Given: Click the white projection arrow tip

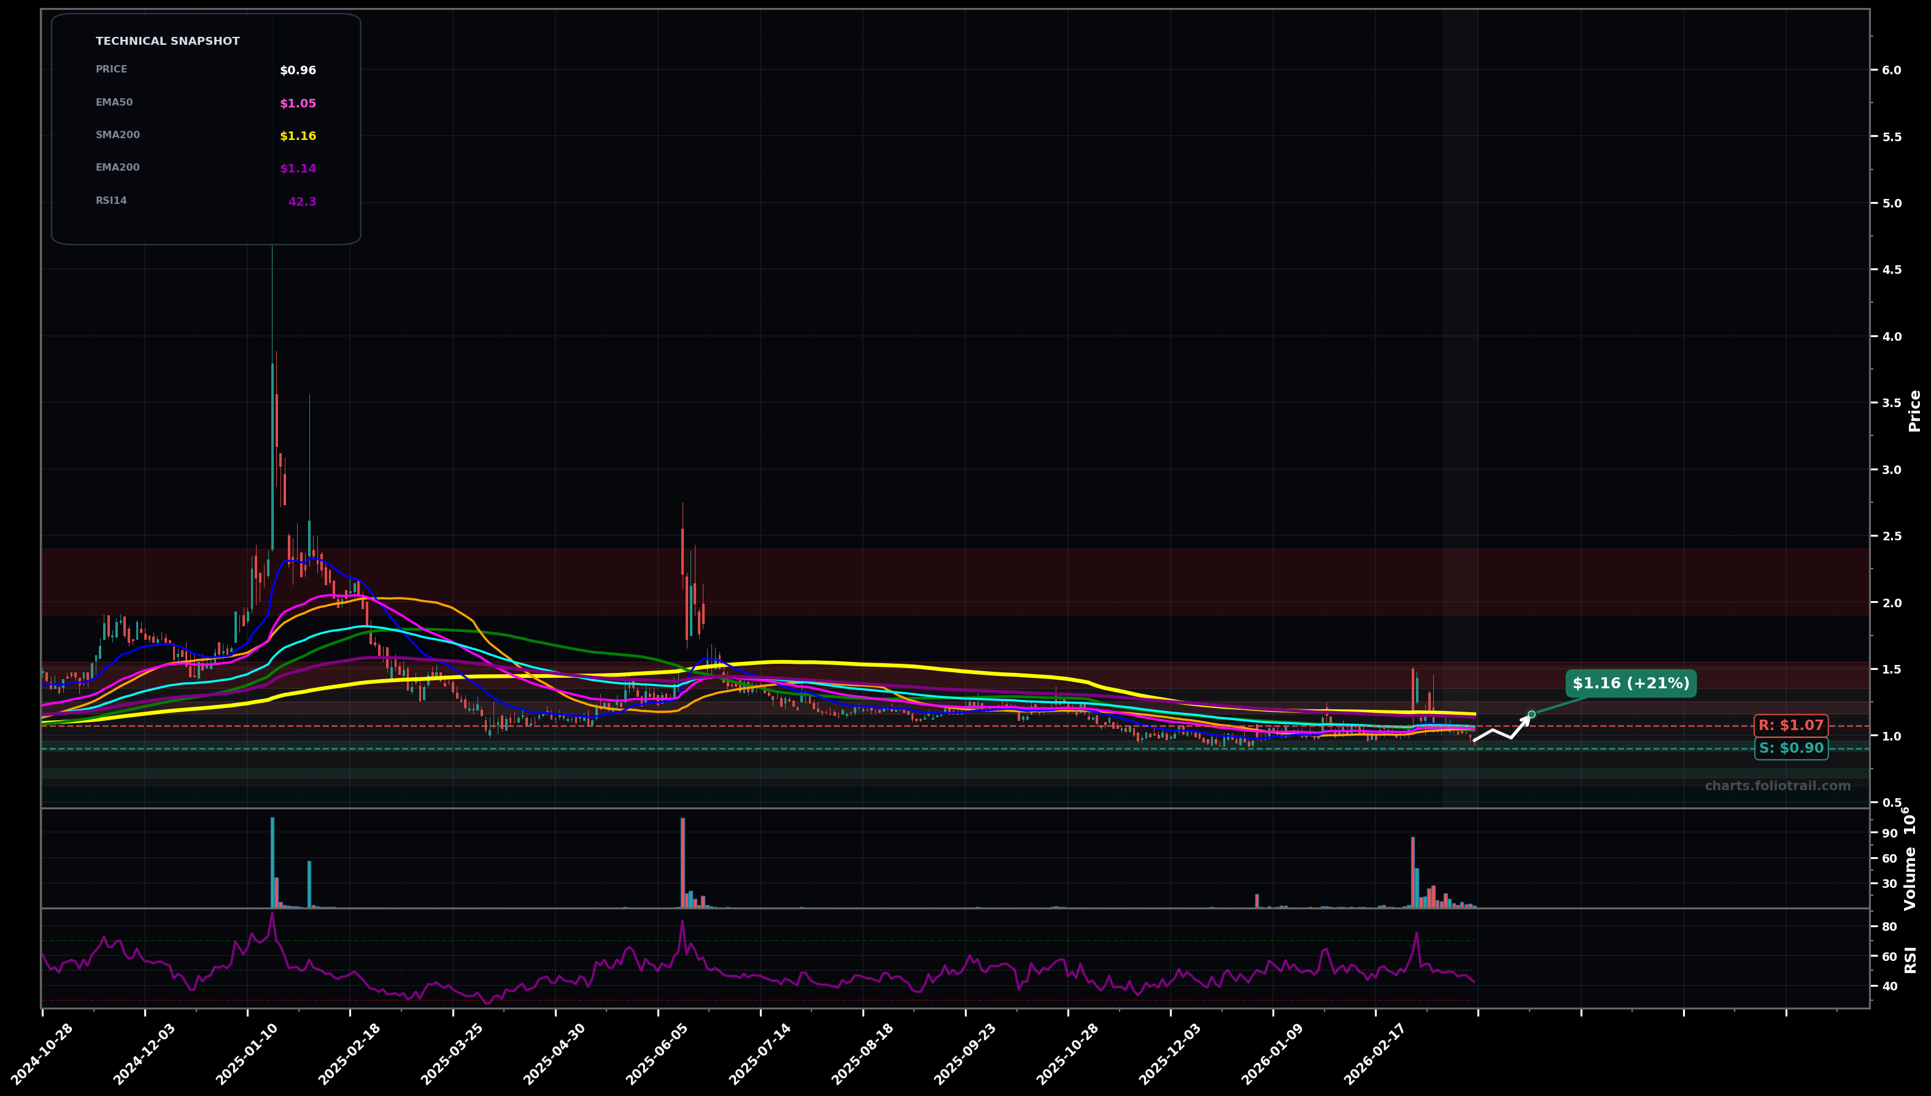Looking at the screenshot, I should 1528,717.
